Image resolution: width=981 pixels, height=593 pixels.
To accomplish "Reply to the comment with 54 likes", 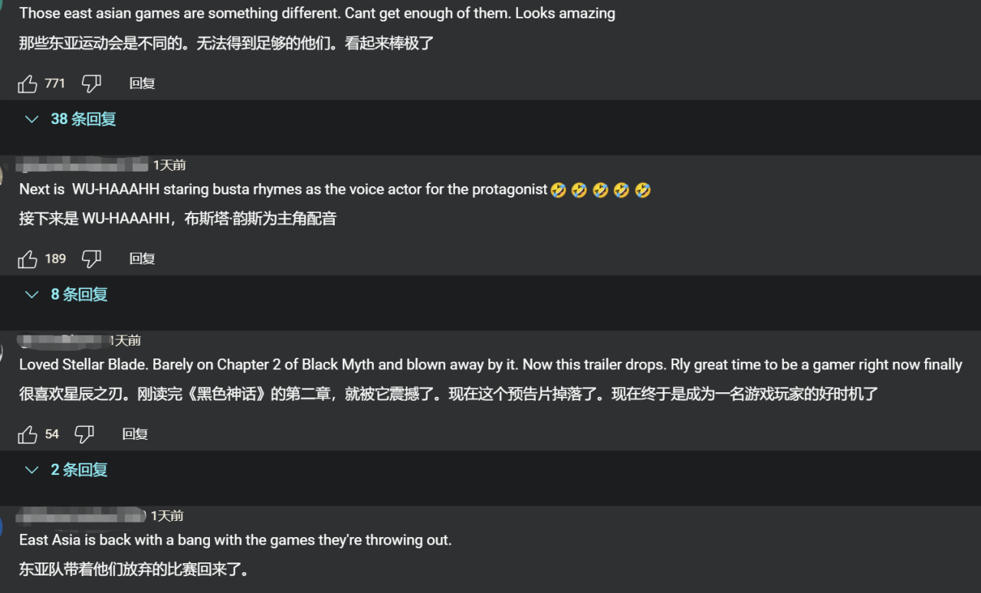I will [135, 434].
